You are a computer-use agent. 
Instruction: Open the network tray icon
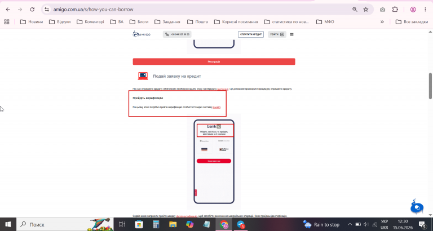point(374,224)
